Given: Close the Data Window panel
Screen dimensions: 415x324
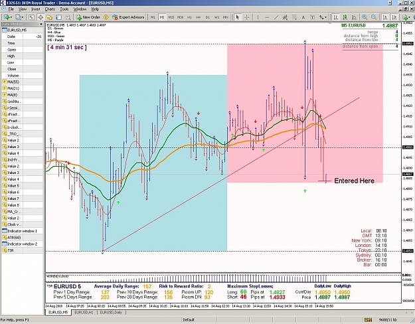Looking at the screenshot, I should tap(41, 24).
